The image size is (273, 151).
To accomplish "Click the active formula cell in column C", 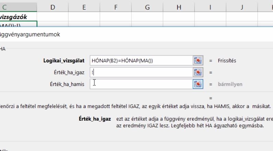I will [18, 24].
